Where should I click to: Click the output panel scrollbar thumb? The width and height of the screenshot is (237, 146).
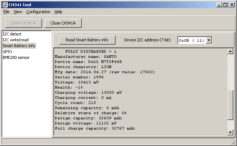click(x=230, y=105)
